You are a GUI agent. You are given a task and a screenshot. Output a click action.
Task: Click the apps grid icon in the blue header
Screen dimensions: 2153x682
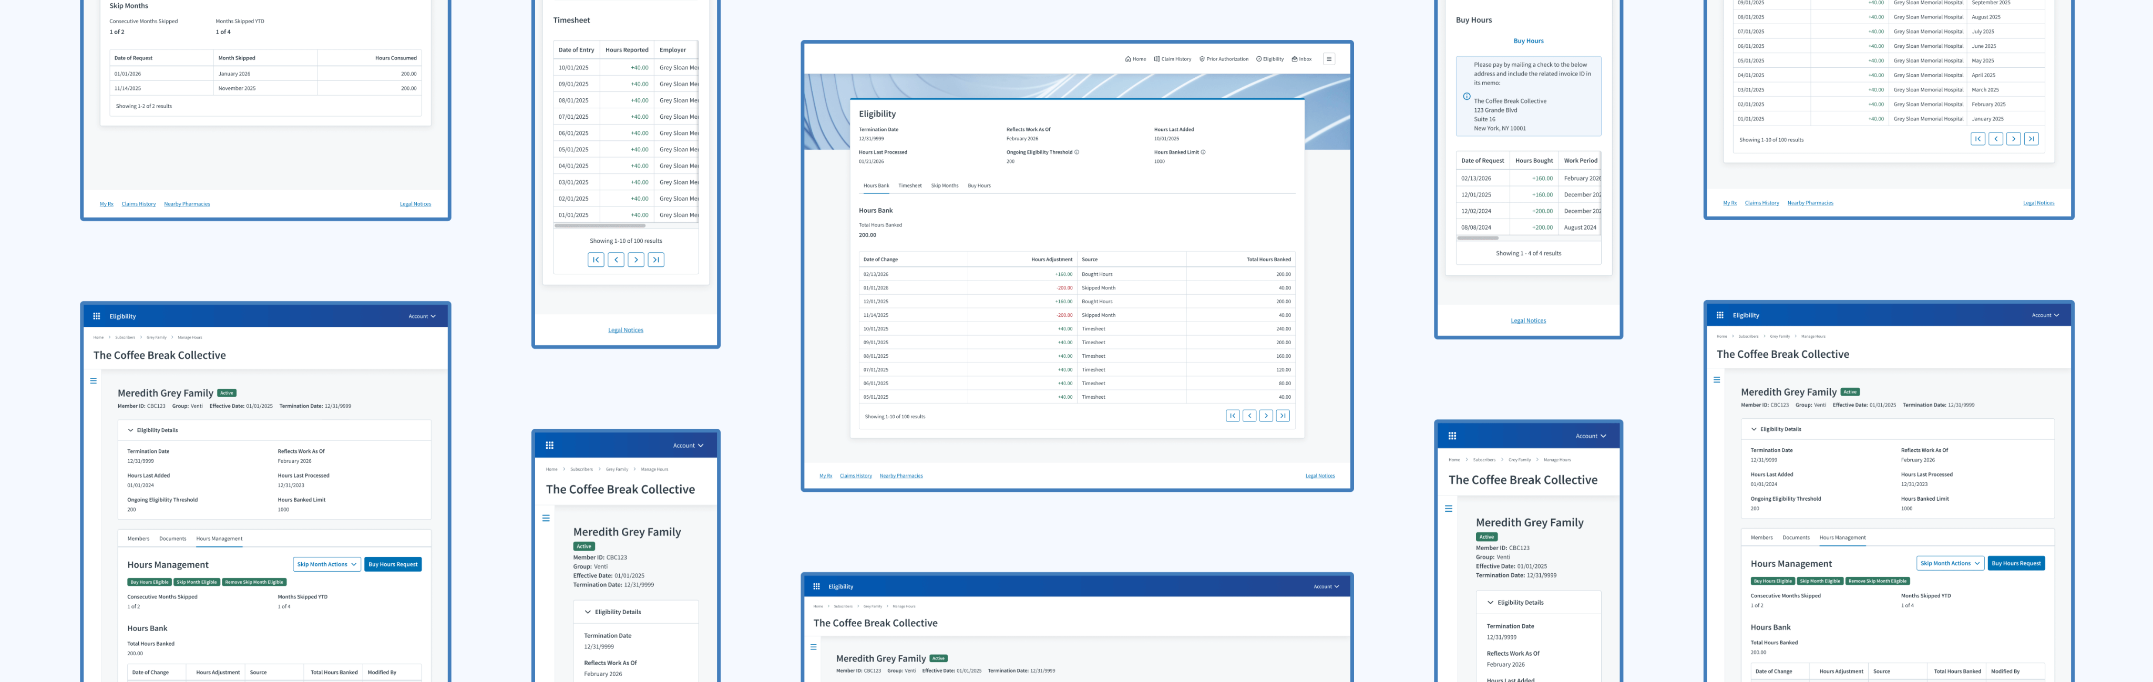click(96, 316)
